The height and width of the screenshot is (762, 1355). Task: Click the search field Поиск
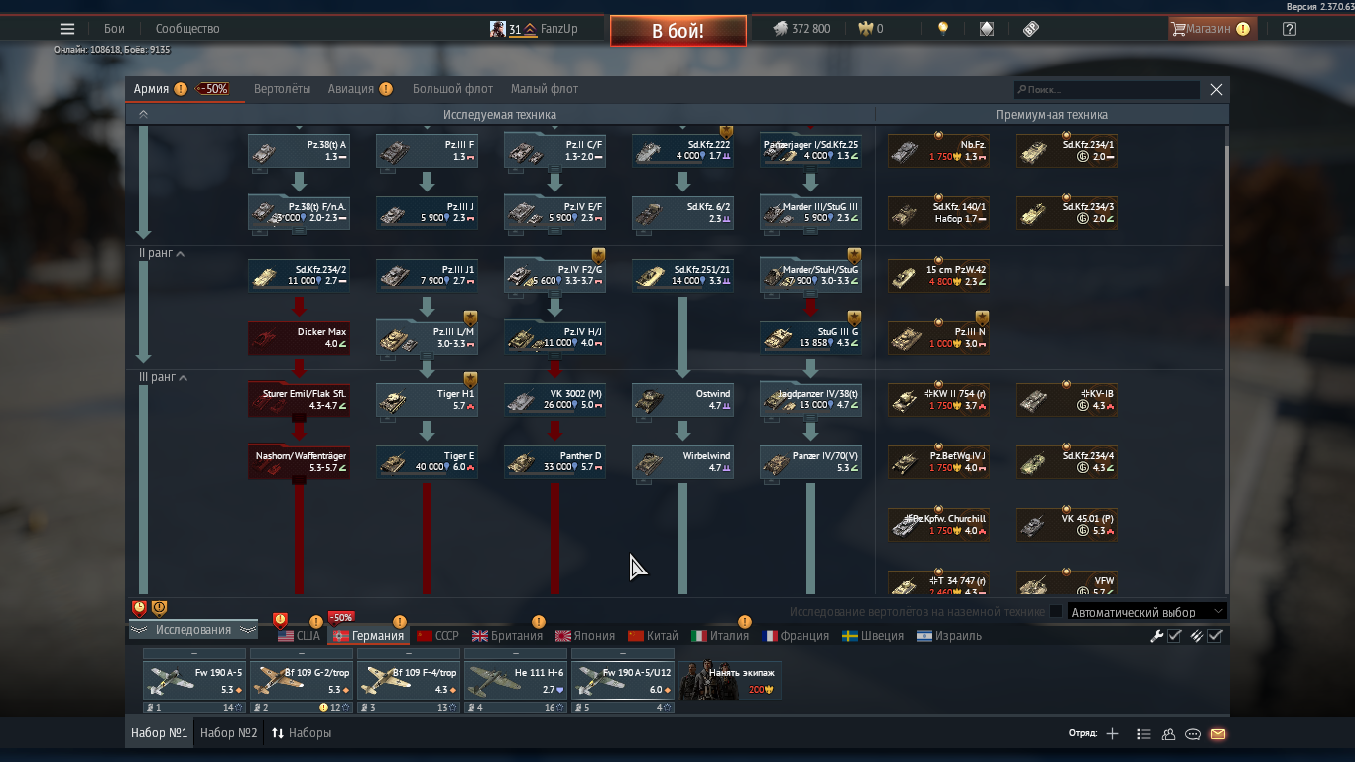pos(1107,89)
